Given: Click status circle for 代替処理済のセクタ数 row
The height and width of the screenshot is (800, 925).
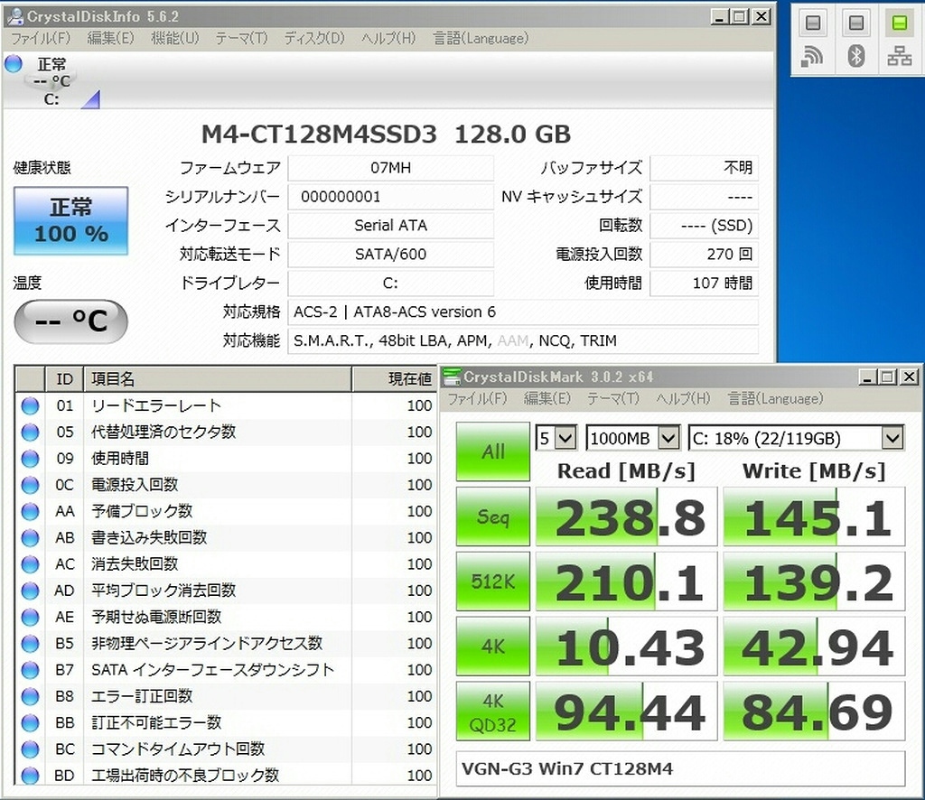Looking at the screenshot, I should (x=30, y=433).
